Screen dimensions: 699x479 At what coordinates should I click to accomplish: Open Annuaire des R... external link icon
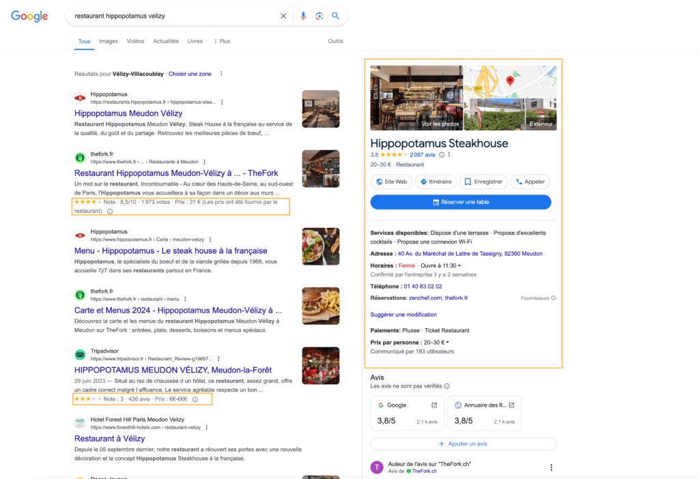click(511, 405)
